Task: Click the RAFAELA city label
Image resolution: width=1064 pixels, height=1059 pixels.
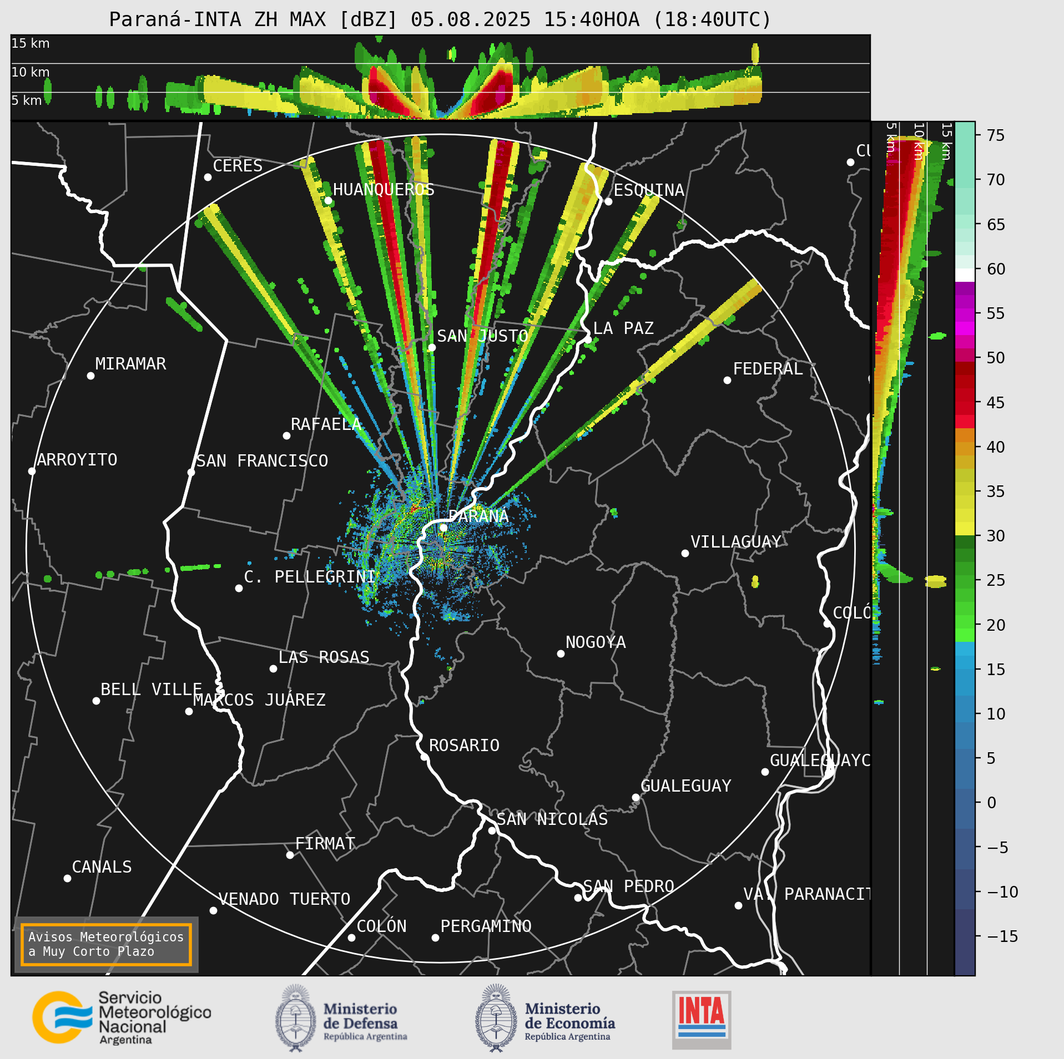Action: pos(326,424)
